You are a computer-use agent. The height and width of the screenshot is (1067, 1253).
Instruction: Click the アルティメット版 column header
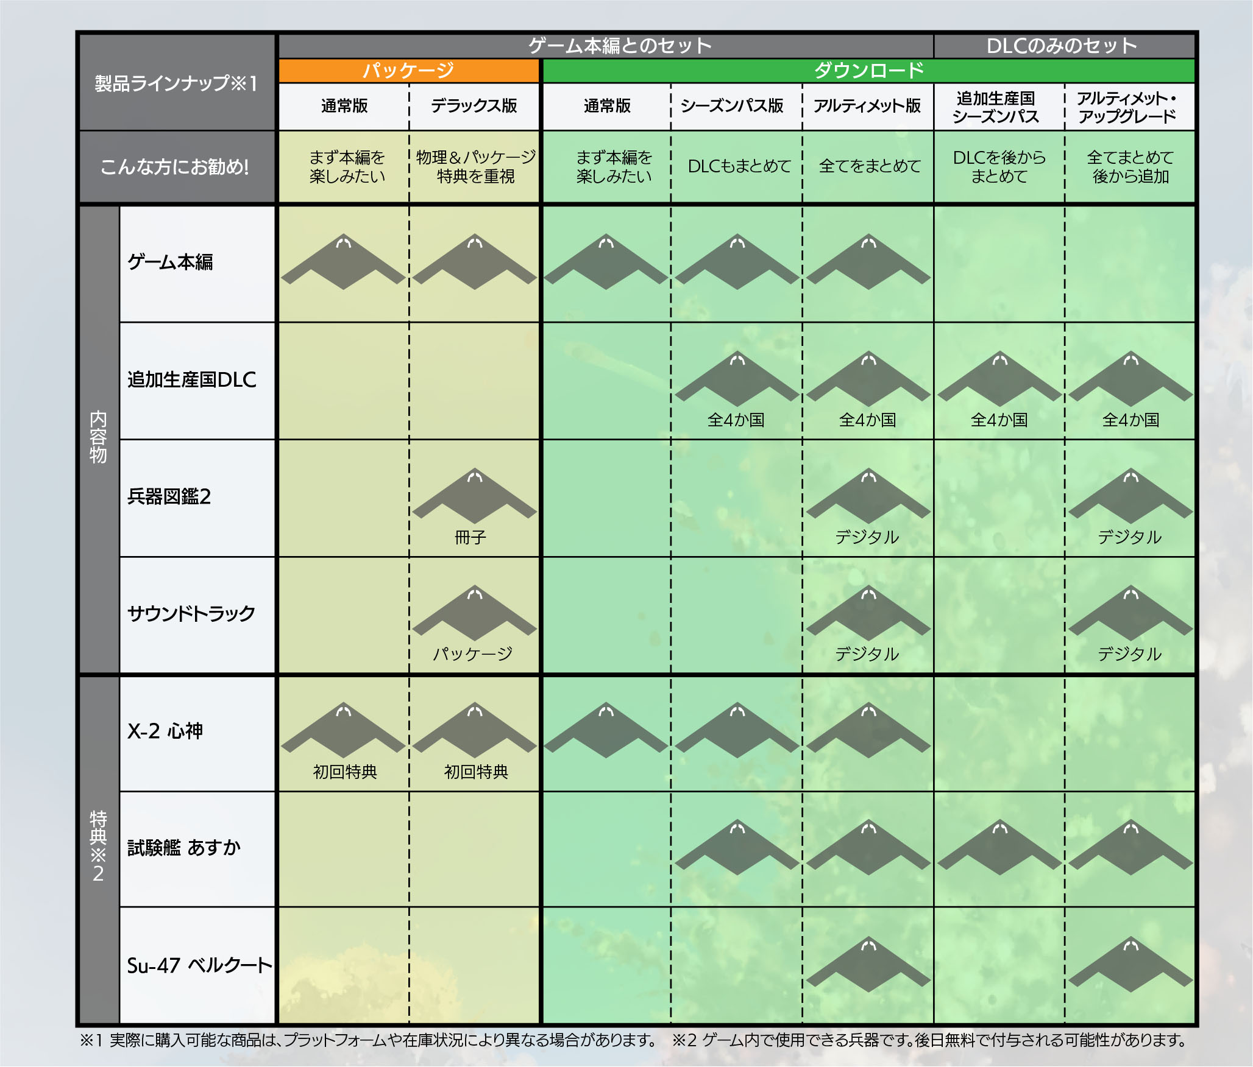click(867, 106)
